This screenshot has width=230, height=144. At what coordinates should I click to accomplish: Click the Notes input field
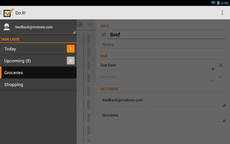pos(163,45)
